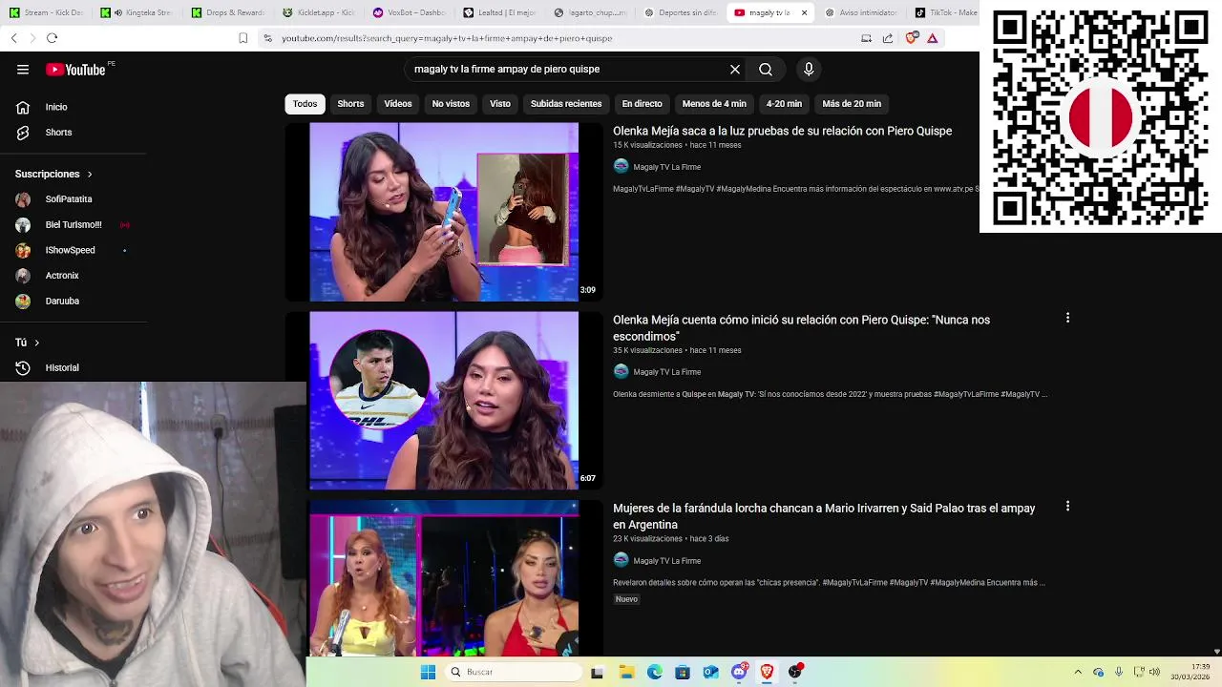Viewport: 1222px width, 687px height.
Task: Bookmark this page using the bookmark icon
Action: click(243, 38)
